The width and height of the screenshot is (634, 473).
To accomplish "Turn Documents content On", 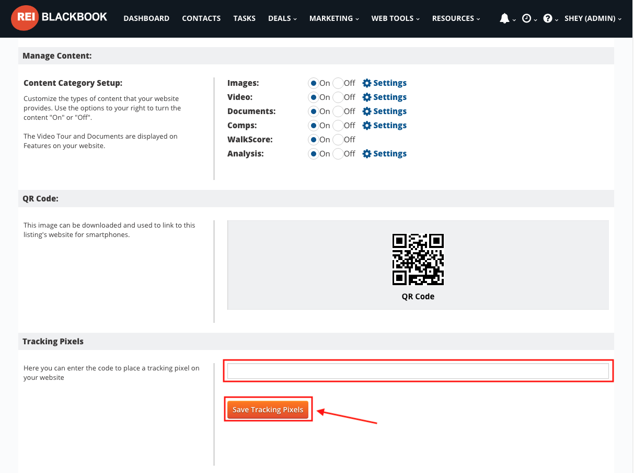I will pos(314,111).
